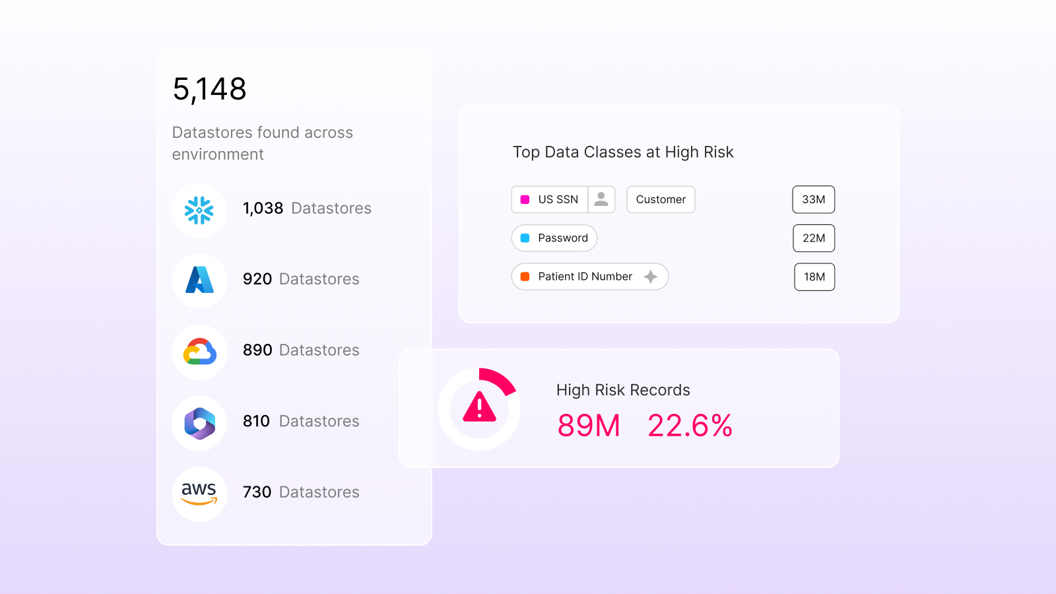Click the Microsoft Azure icon
This screenshot has width=1056, height=594.
click(199, 282)
